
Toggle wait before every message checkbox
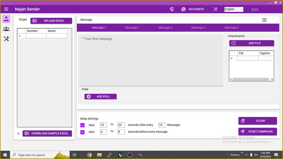tap(82, 132)
